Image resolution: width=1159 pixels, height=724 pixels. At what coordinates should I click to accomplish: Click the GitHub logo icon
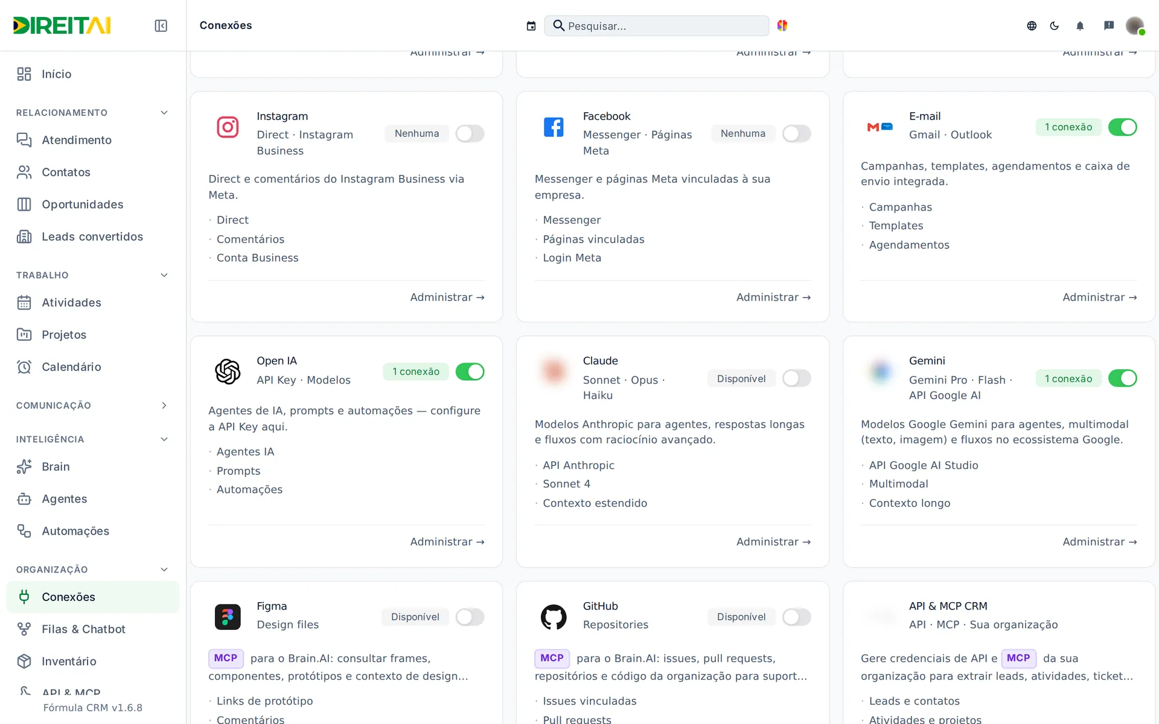(x=554, y=617)
